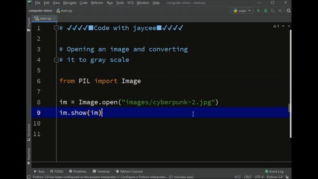Click Python 3.9 interpreter in status bar
Viewport: 318px width, 179px height.
point(274,177)
